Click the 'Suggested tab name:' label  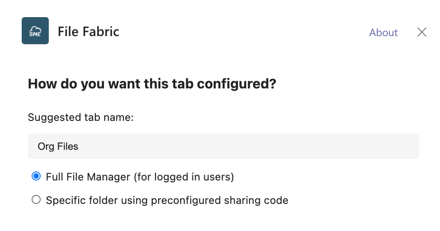81,117
